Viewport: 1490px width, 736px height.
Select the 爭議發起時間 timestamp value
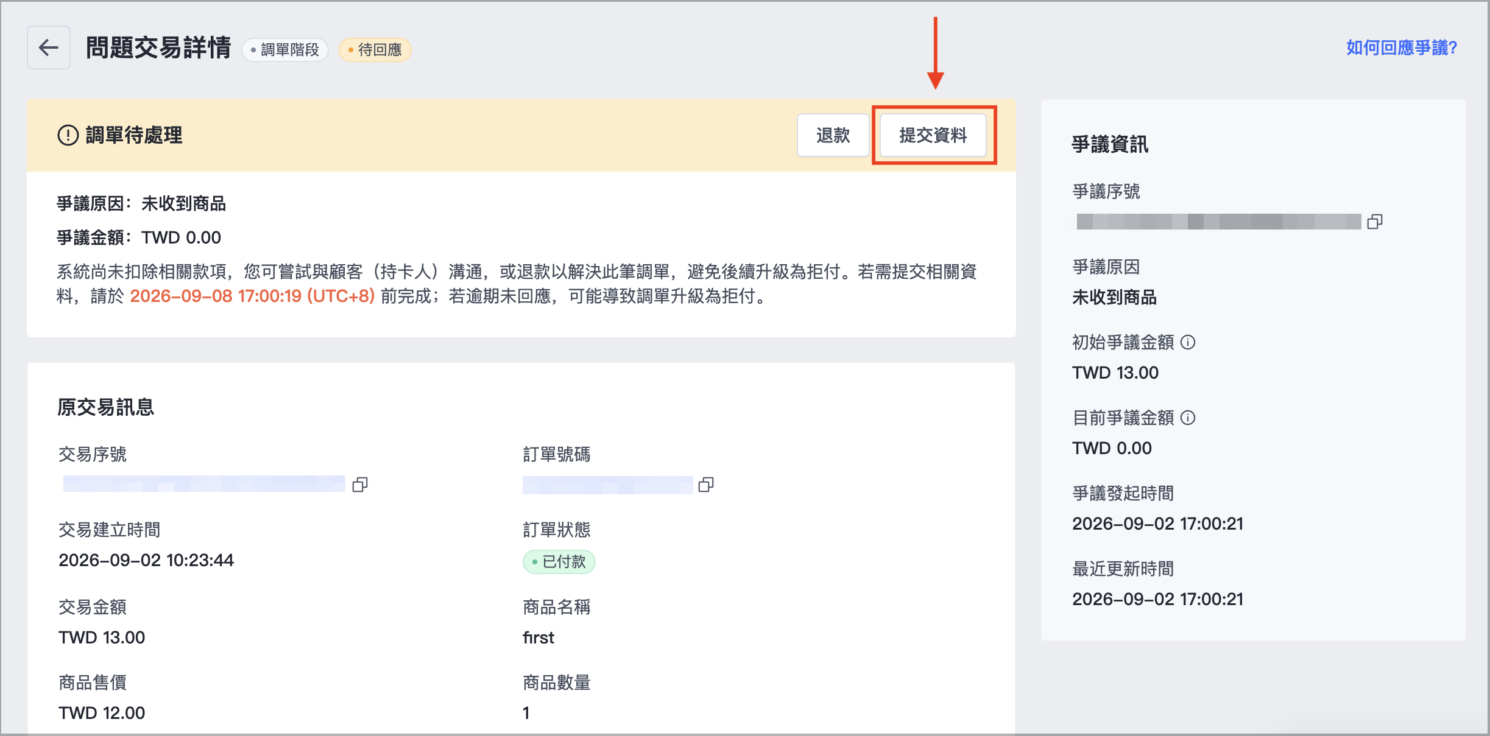[1158, 524]
